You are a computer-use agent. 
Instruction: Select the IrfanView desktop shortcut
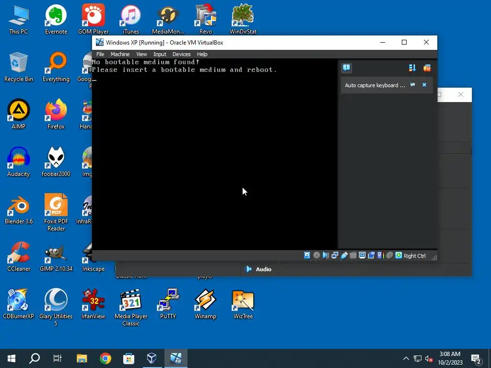[94, 304]
